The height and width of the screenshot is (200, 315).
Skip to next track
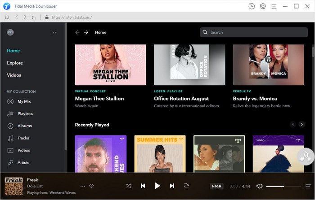[172, 186]
